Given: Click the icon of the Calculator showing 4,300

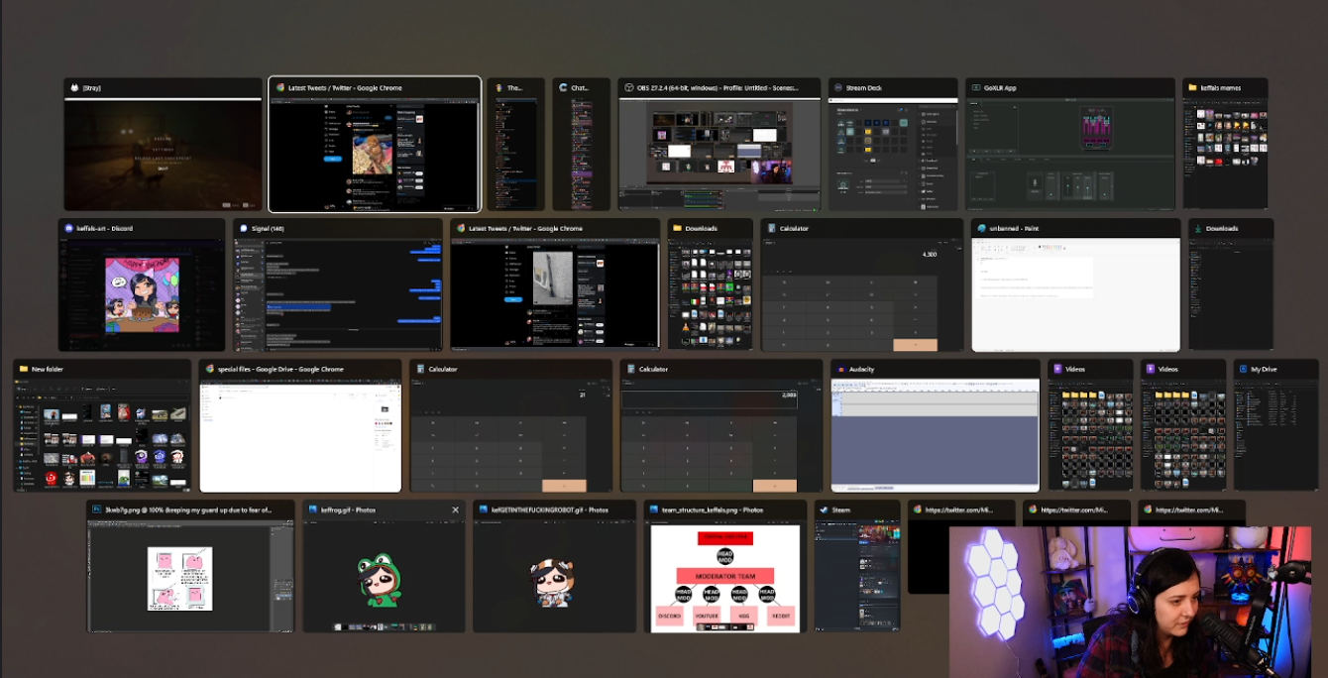Looking at the screenshot, I should 772,229.
